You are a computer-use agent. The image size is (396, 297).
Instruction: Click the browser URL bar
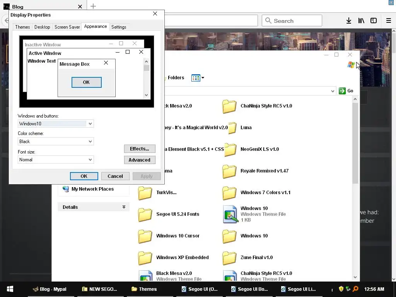click(211, 21)
